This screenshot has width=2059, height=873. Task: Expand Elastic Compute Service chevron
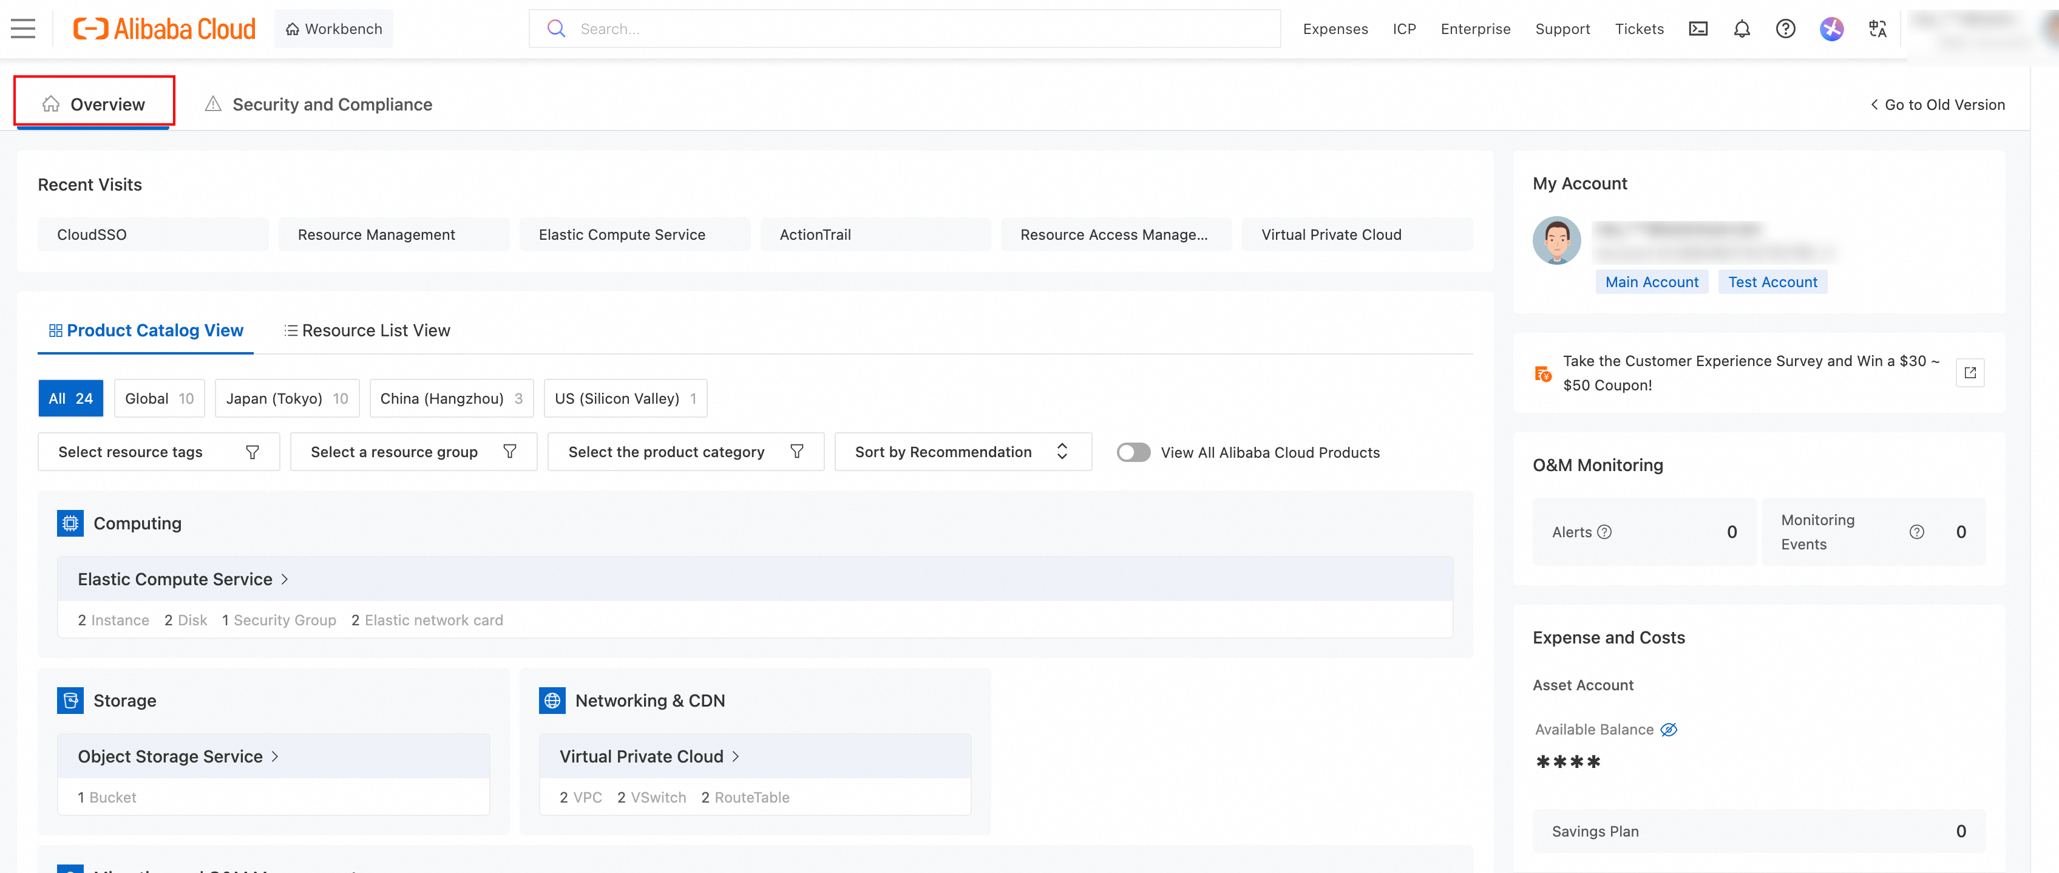(x=285, y=579)
